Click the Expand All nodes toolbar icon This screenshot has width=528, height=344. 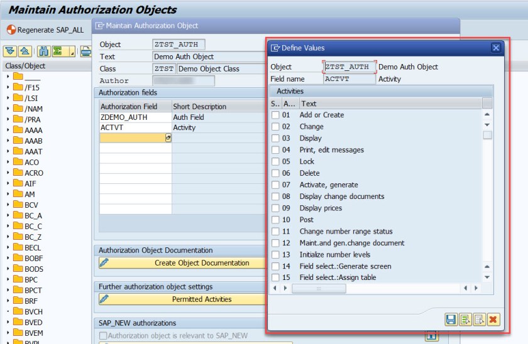pyautogui.click(x=10, y=51)
